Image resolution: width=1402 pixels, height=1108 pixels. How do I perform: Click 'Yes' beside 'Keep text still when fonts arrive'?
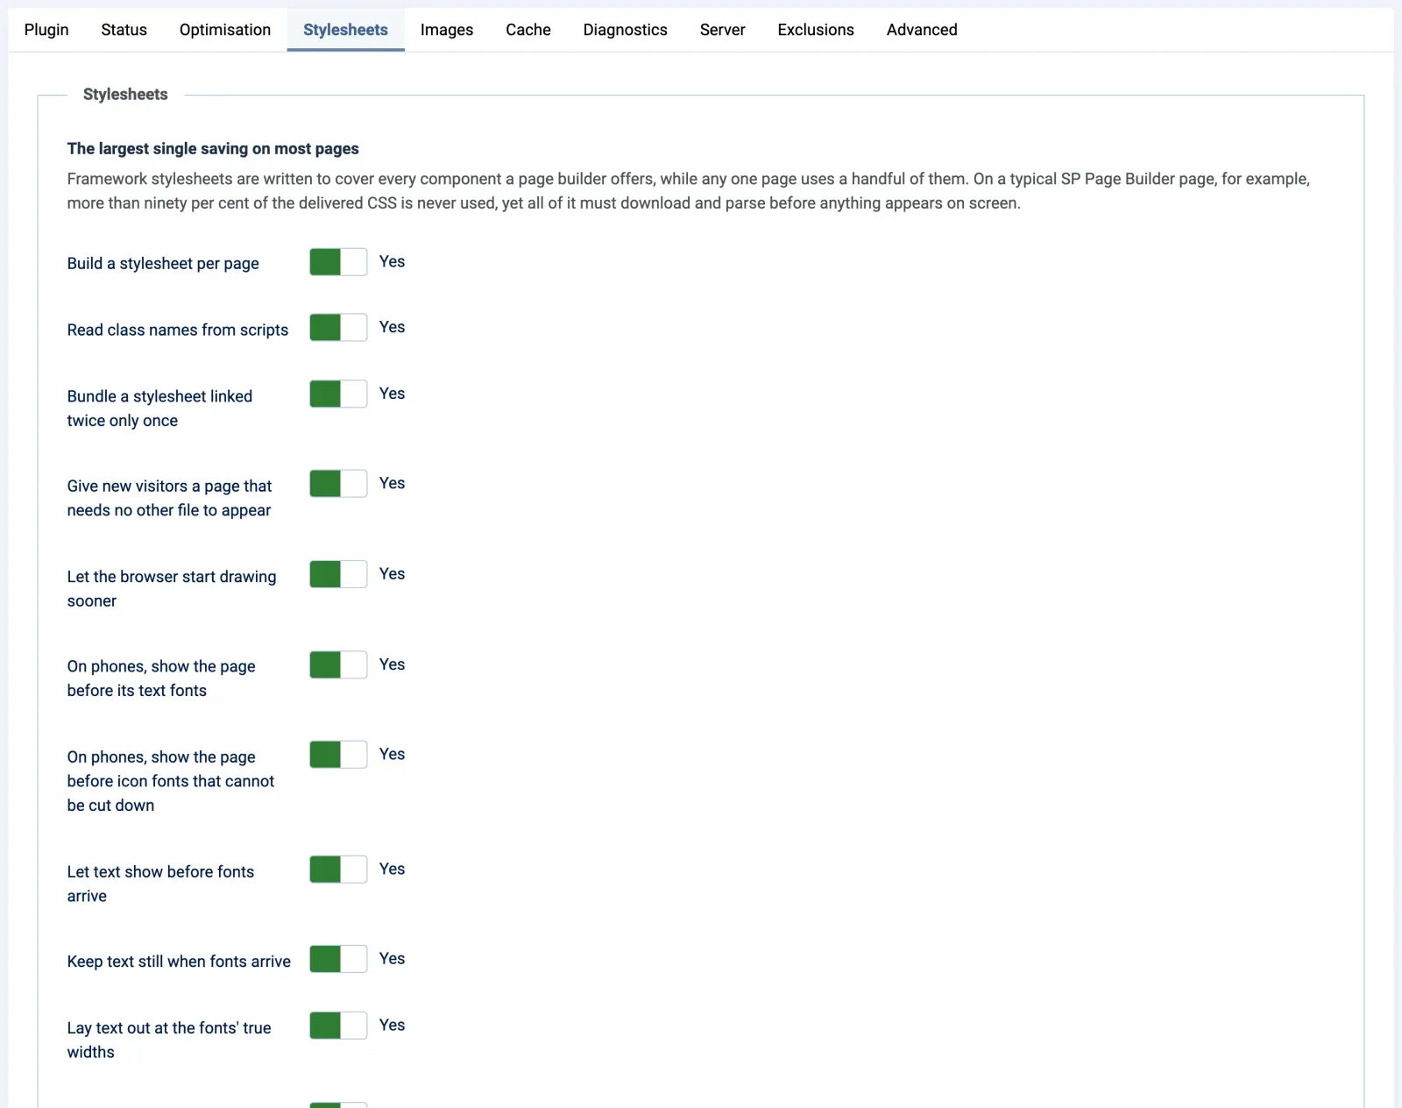[x=392, y=958]
